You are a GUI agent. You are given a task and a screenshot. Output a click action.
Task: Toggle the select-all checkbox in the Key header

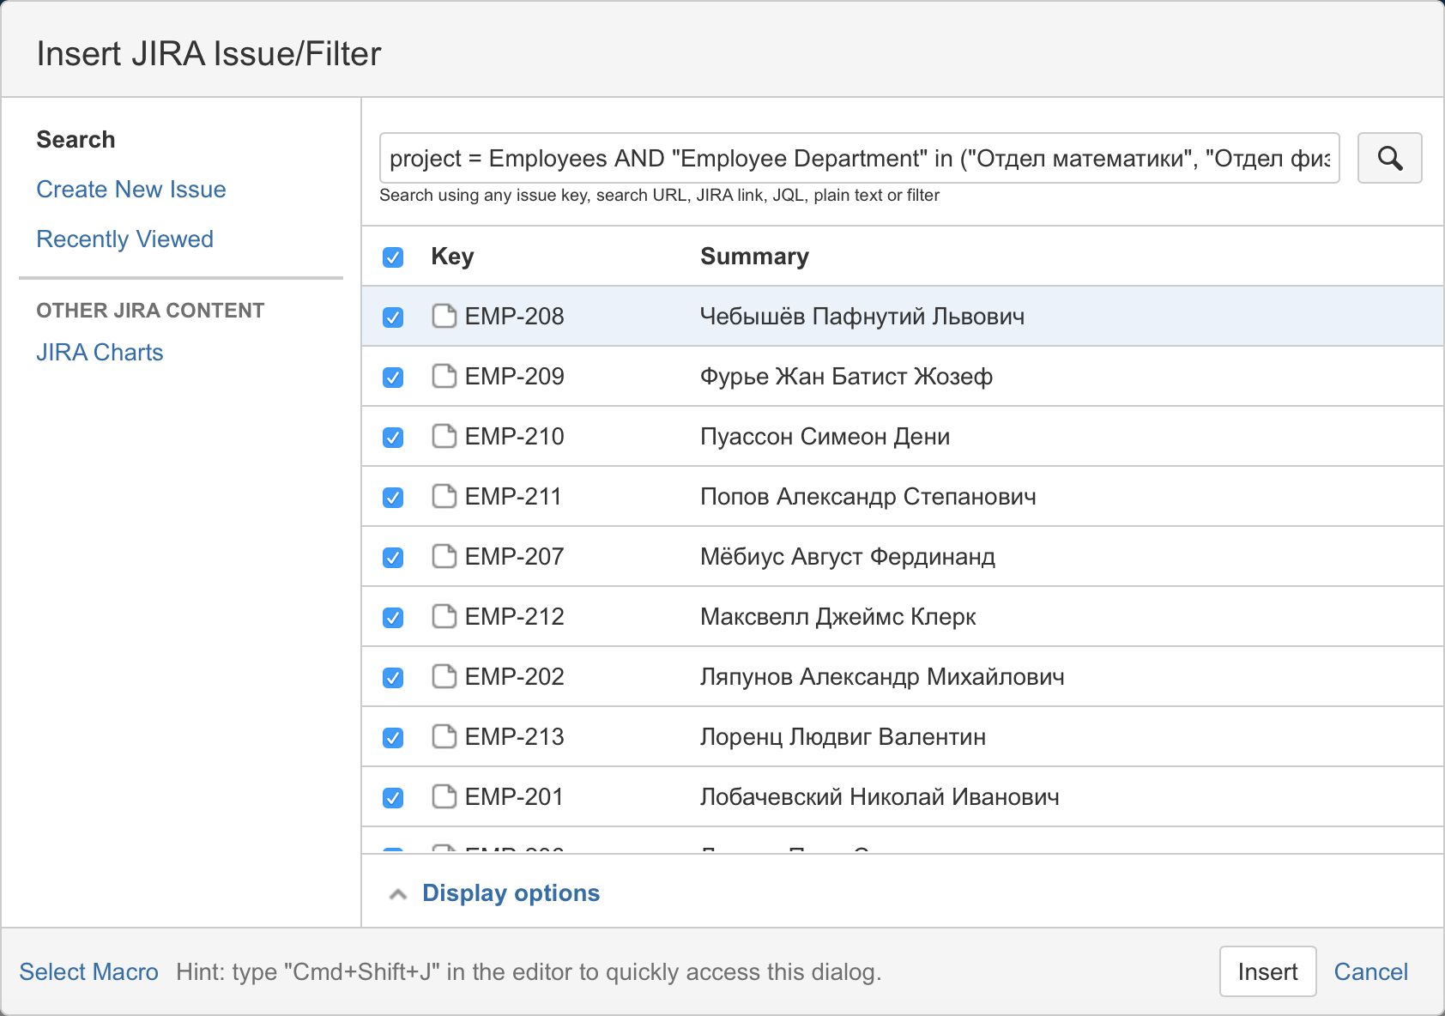tap(393, 257)
